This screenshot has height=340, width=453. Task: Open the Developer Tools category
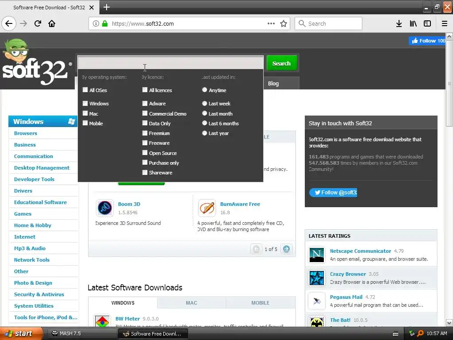(34, 179)
